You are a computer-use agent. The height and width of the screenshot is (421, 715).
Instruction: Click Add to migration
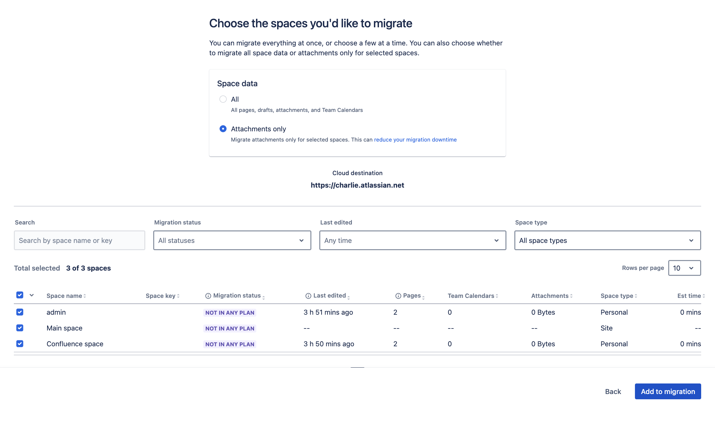pos(668,391)
